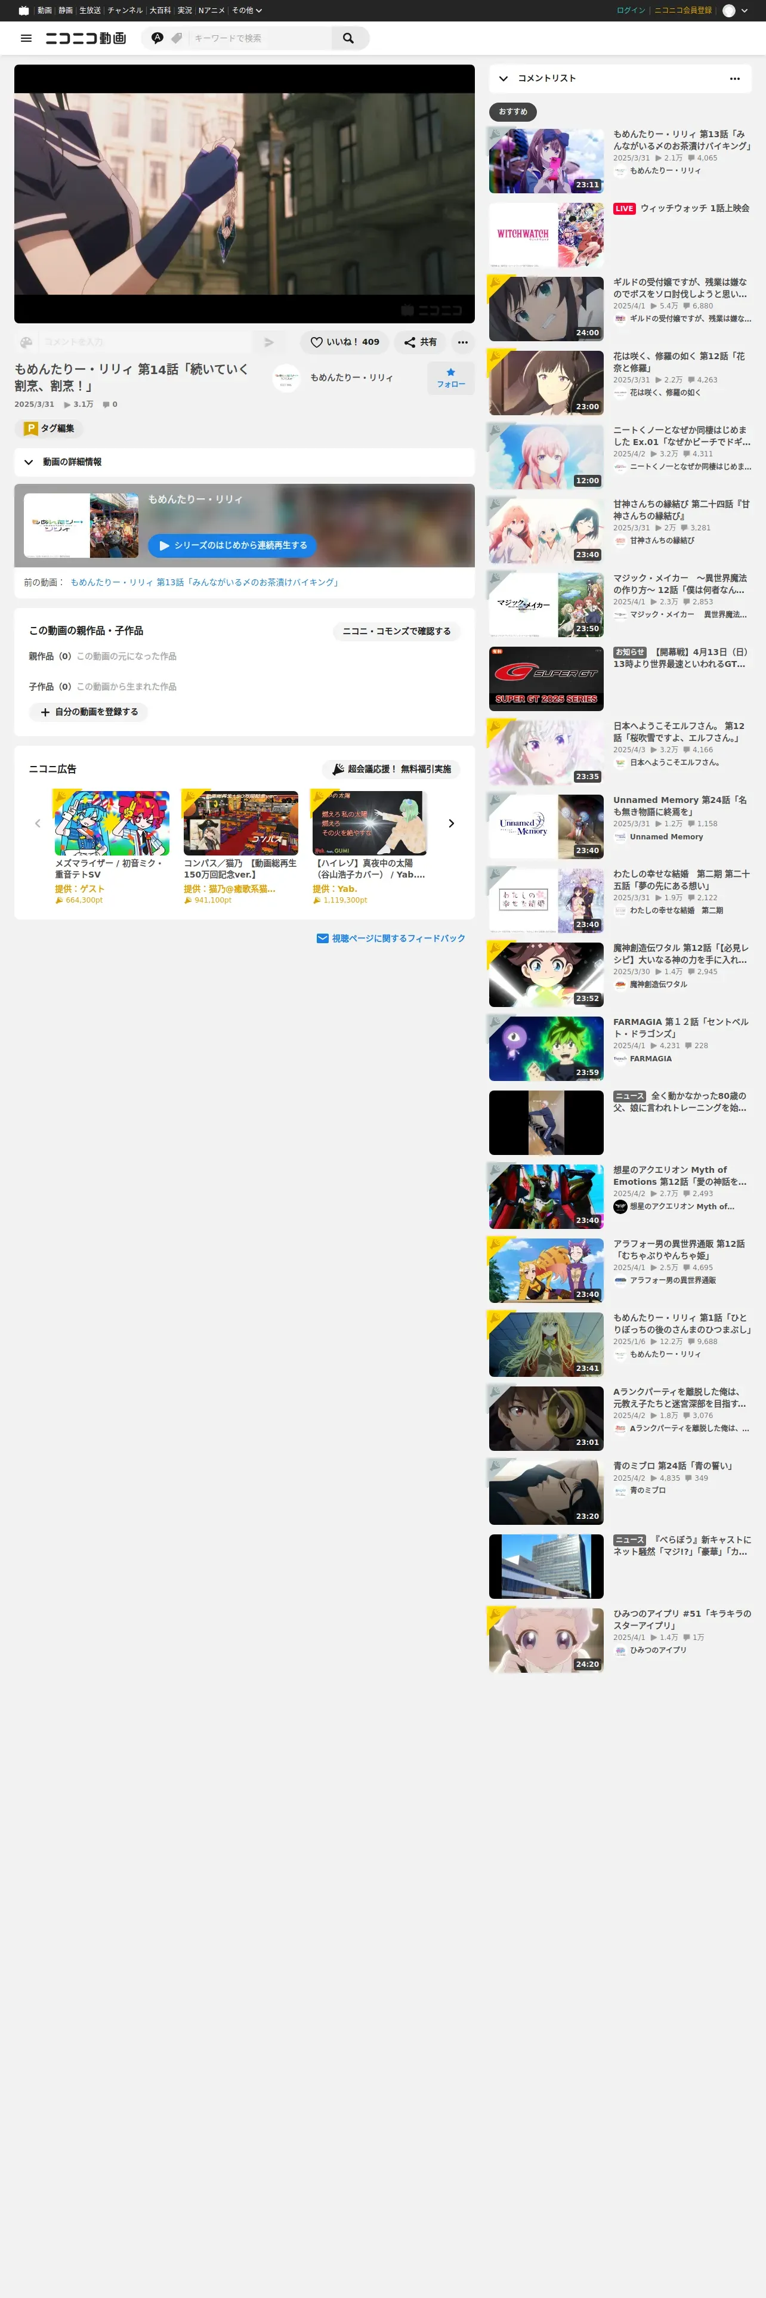766x2298 pixels.
Task: Click ニコニコ会員登録 link
Action: tap(683, 11)
